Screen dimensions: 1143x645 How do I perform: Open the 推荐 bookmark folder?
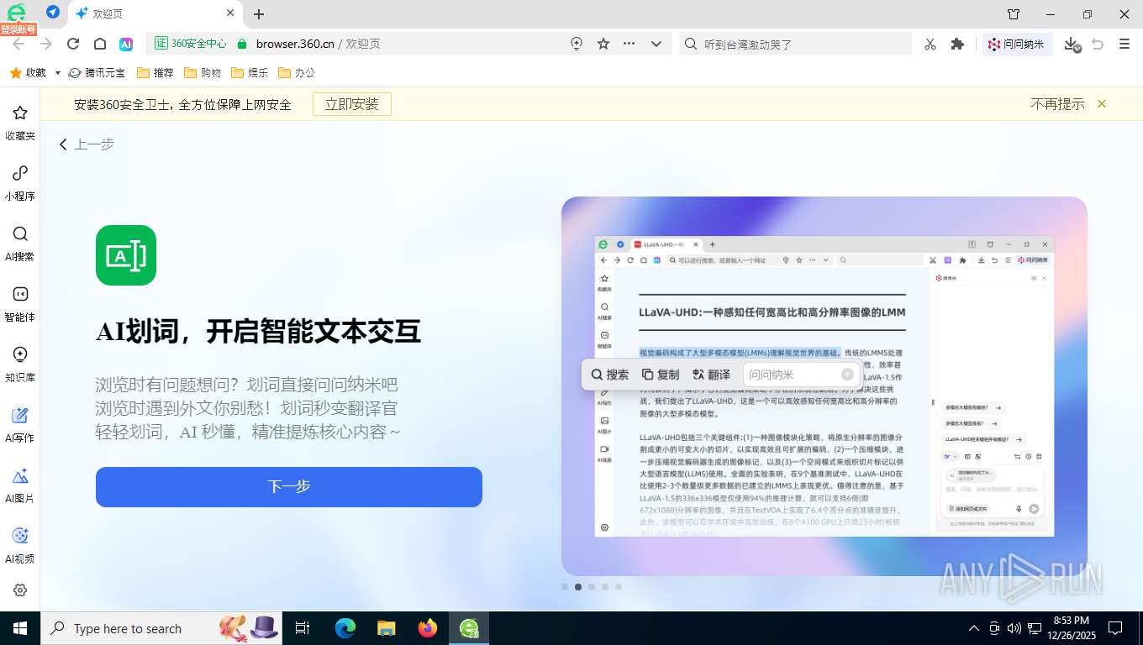pos(155,73)
